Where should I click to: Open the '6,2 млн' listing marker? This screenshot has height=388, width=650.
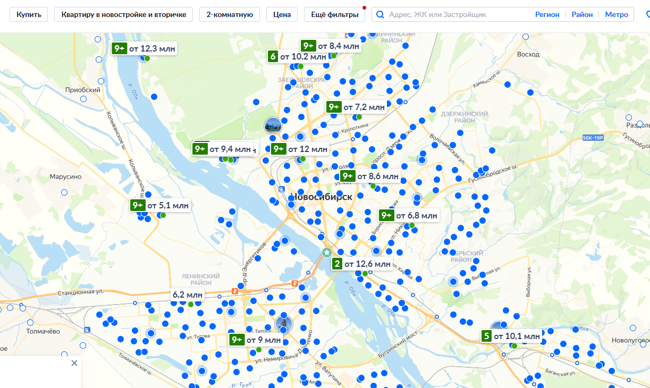187,294
